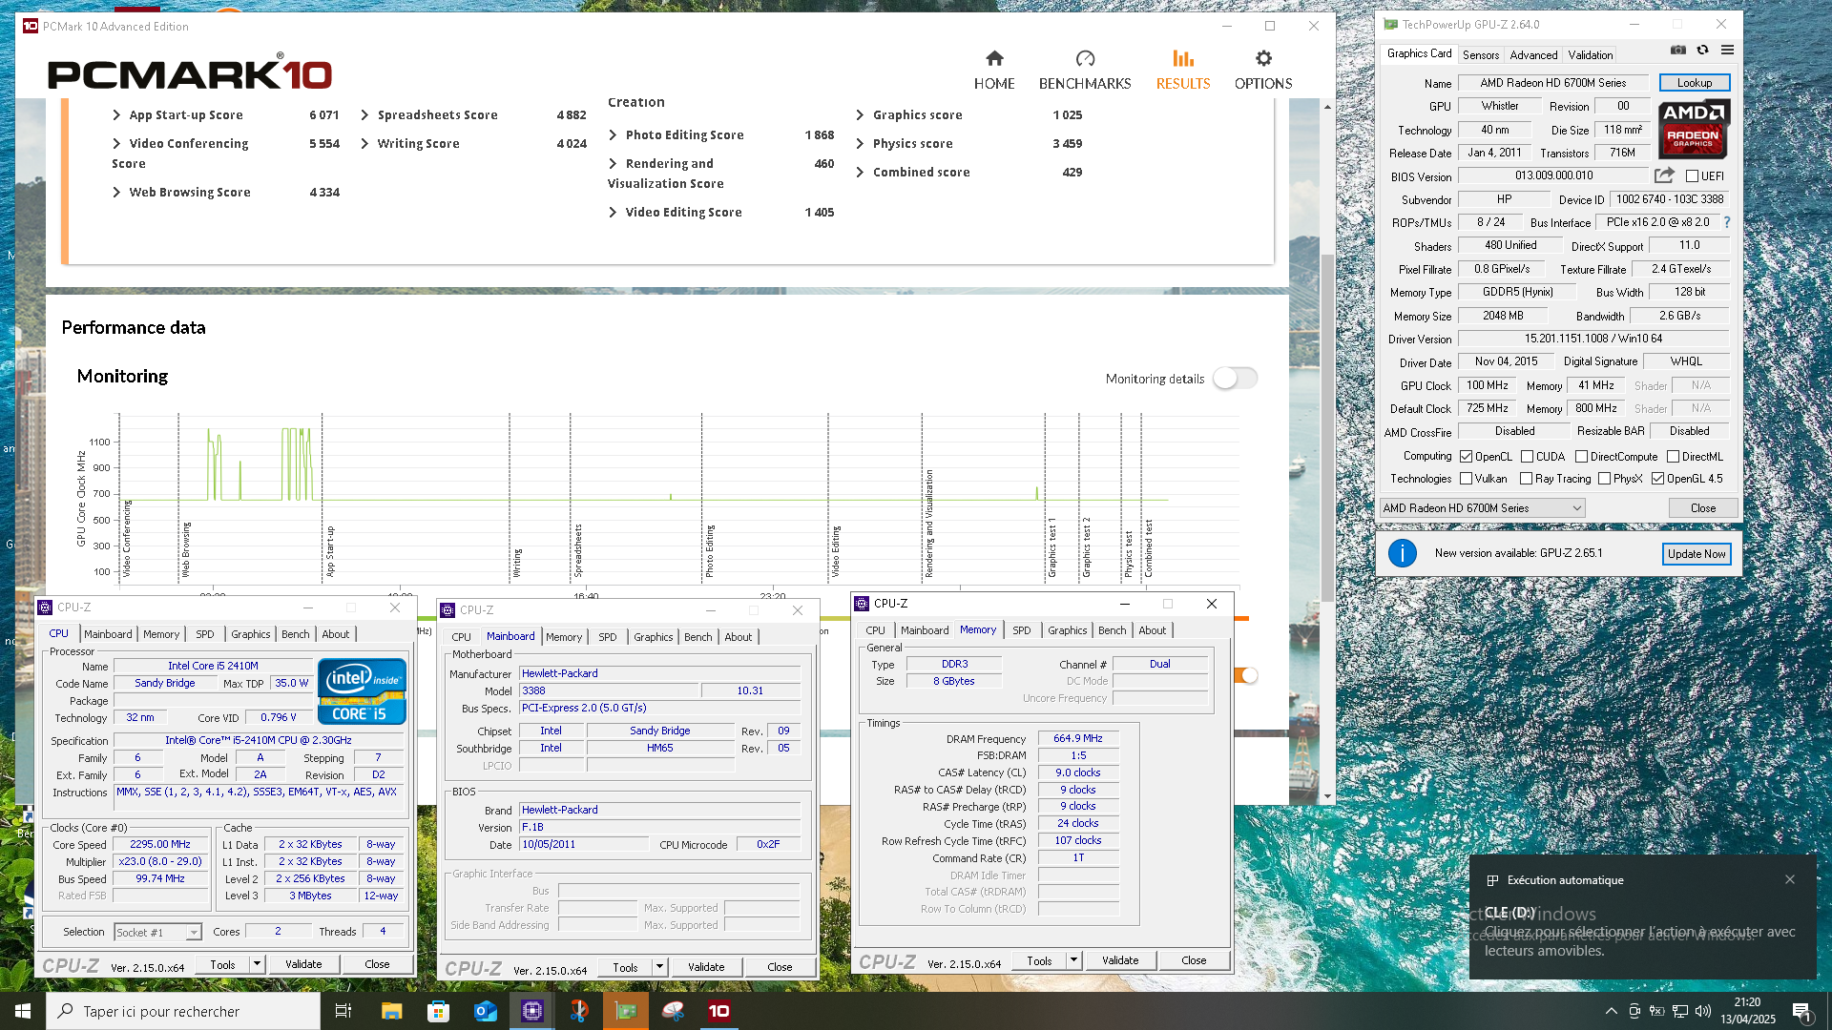This screenshot has width=1832, height=1030.
Task: Click the GPU-Z BIOS export share icon
Action: [x=1664, y=175]
